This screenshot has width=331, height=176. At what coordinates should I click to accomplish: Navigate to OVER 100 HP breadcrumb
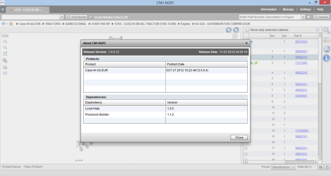(101, 24)
